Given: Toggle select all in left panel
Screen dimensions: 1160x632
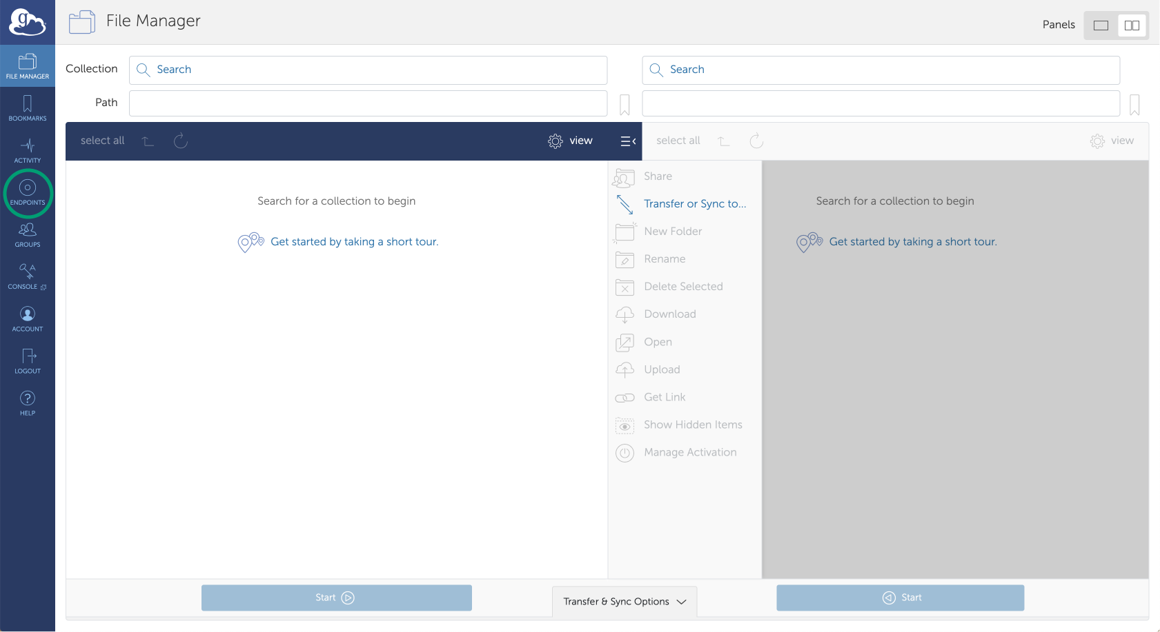Looking at the screenshot, I should tap(102, 141).
